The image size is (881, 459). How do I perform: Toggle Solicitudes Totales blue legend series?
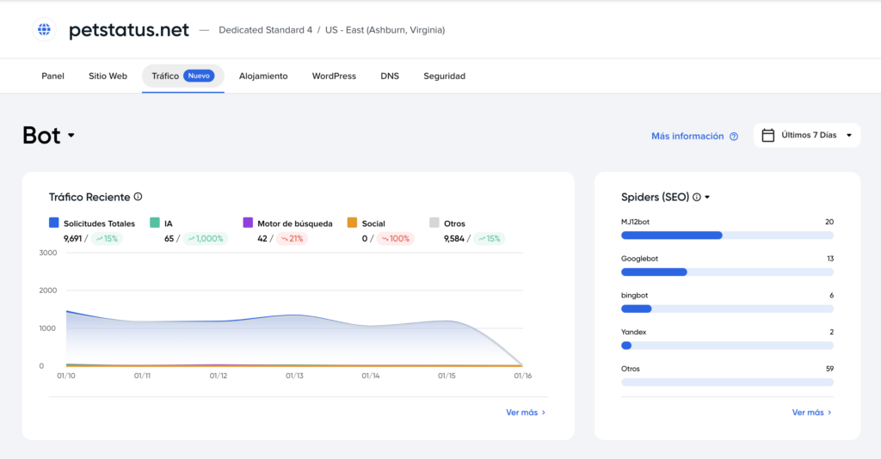tap(54, 223)
